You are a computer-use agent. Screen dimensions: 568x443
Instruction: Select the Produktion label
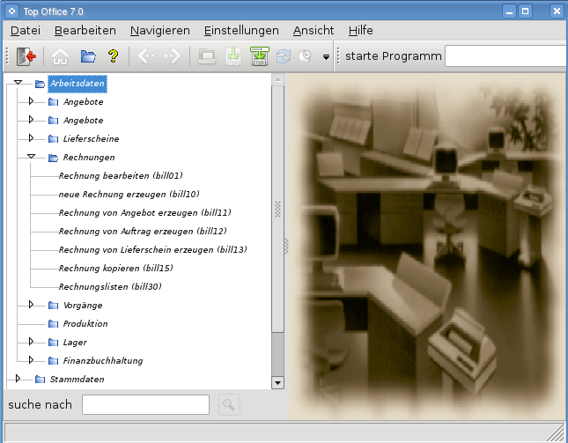[85, 324]
